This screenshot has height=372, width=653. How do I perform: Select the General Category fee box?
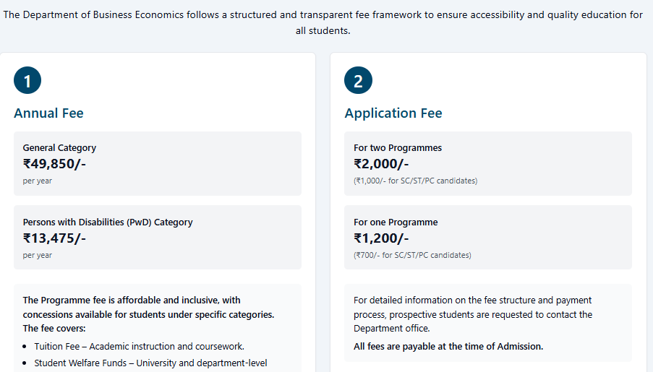pyautogui.click(x=158, y=163)
